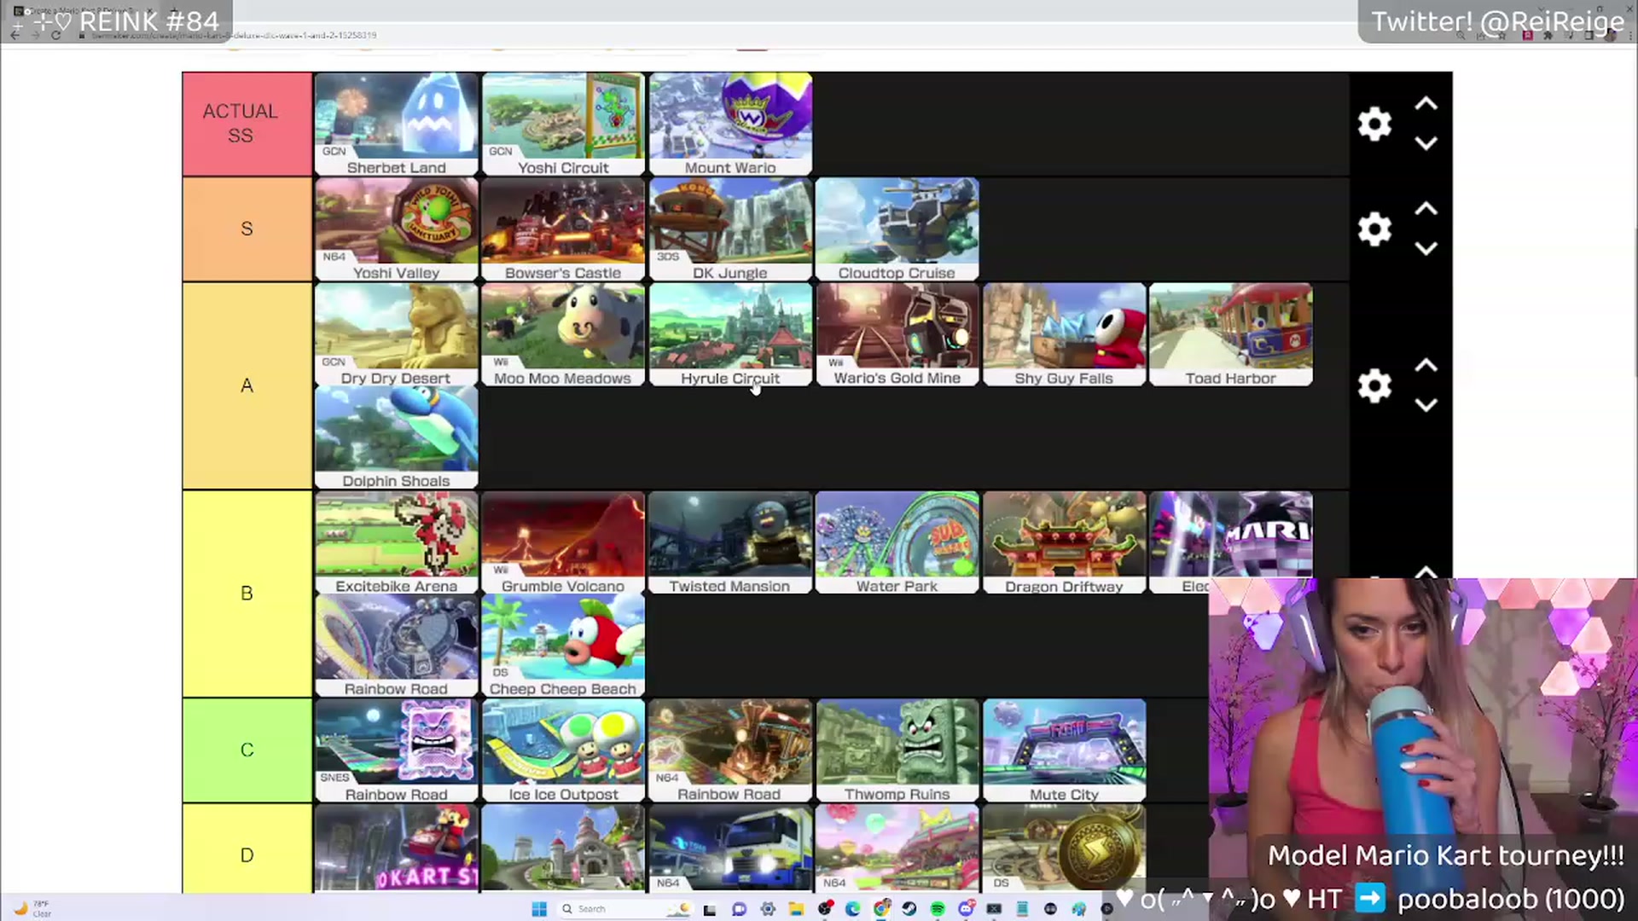
Task: Move B tier row up
Action: click(x=1426, y=571)
